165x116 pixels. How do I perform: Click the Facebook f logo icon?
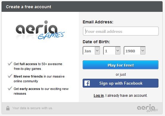click(x=87, y=83)
